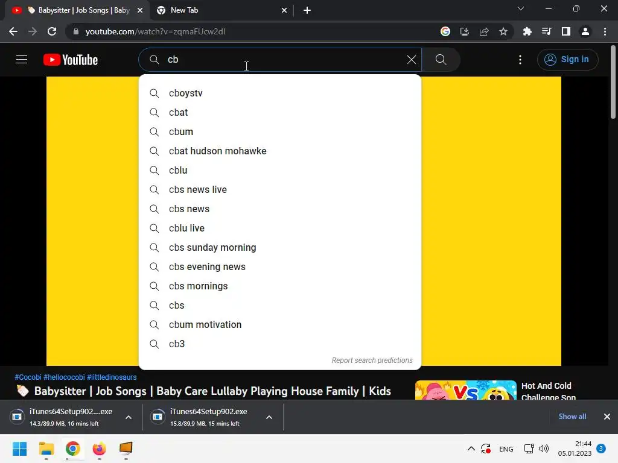Open Windows Start menu
618x463 pixels.
point(20,449)
